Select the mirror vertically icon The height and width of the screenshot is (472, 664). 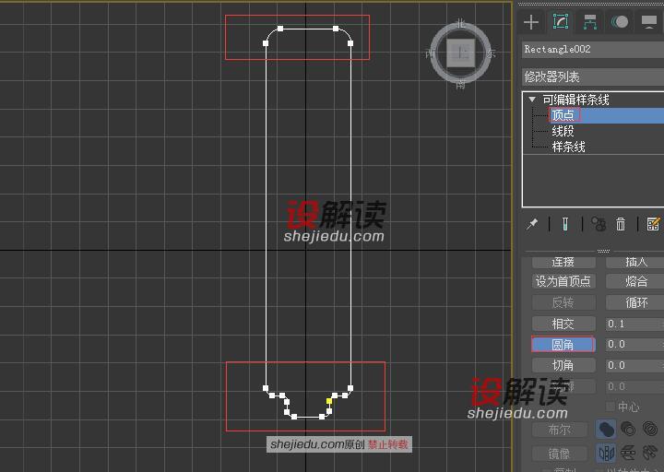(628, 453)
